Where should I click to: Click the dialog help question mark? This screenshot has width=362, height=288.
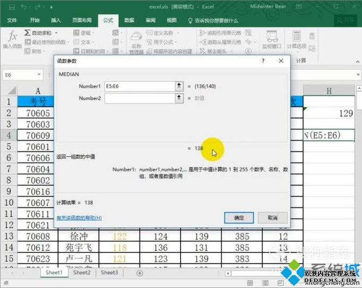tap(263, 61)
